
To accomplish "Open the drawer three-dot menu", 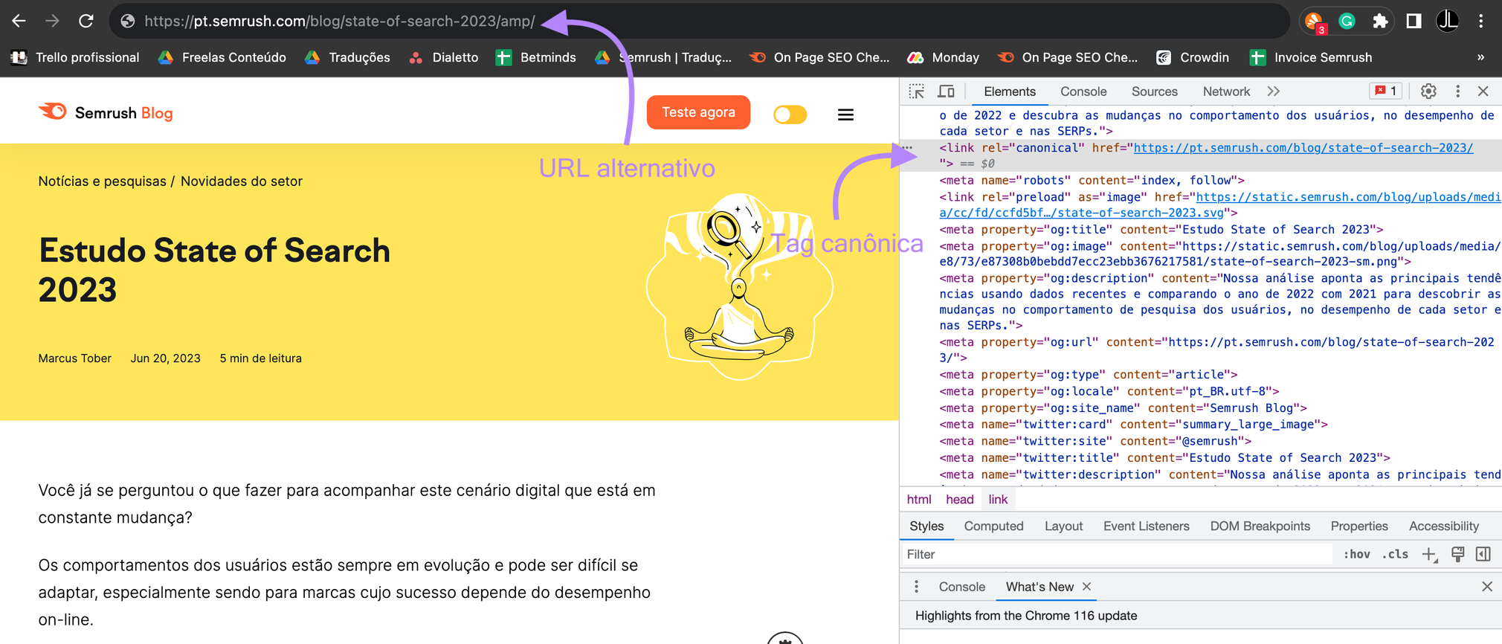I will (916, 587).
